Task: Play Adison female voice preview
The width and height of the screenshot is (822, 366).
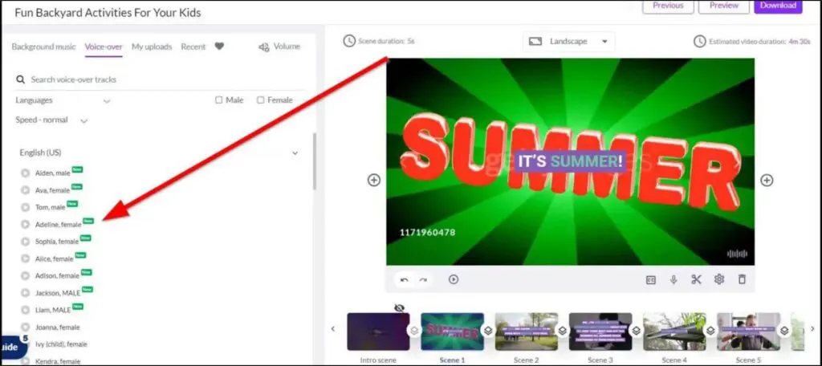Action: tap(25, 275)
